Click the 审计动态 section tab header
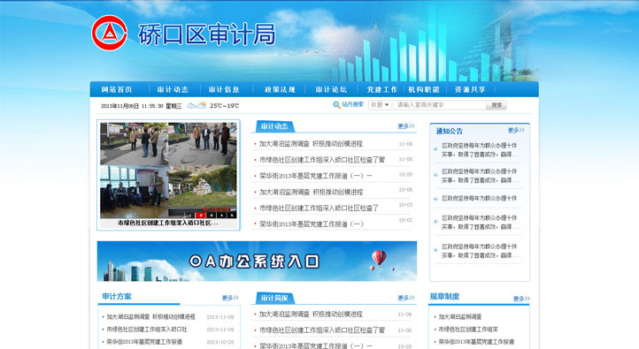 (x=274, y=126)
